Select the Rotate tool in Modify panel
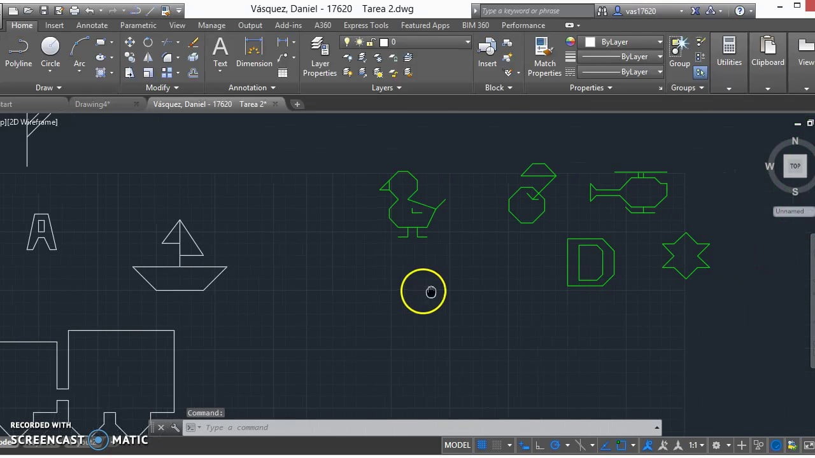The width and height of the screenshot is (815, 458). coord(148,42)
